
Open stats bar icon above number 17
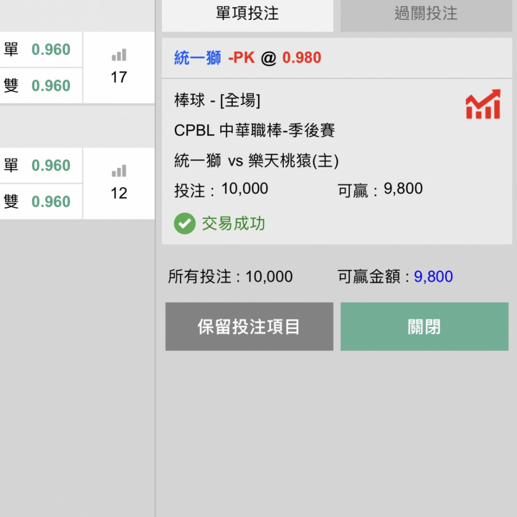pos(119,55)
